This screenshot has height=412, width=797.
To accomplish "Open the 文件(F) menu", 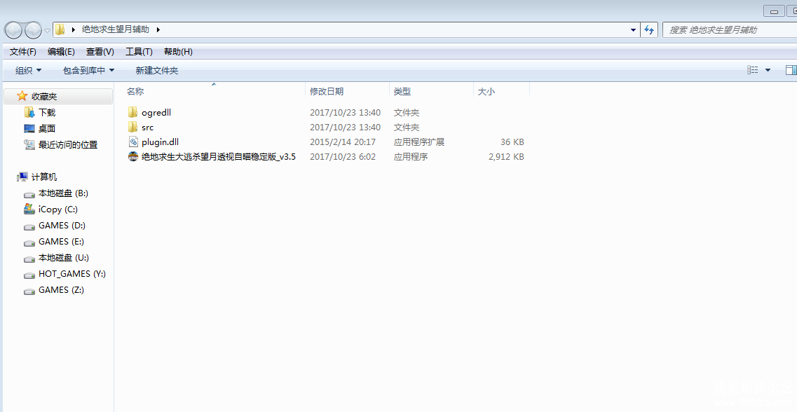I will (x=23, y=51).
